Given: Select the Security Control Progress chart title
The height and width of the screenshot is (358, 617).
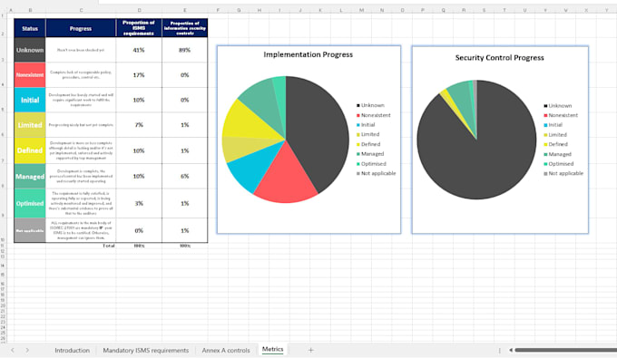Looking at the screenshot, I should coord(499,58).
